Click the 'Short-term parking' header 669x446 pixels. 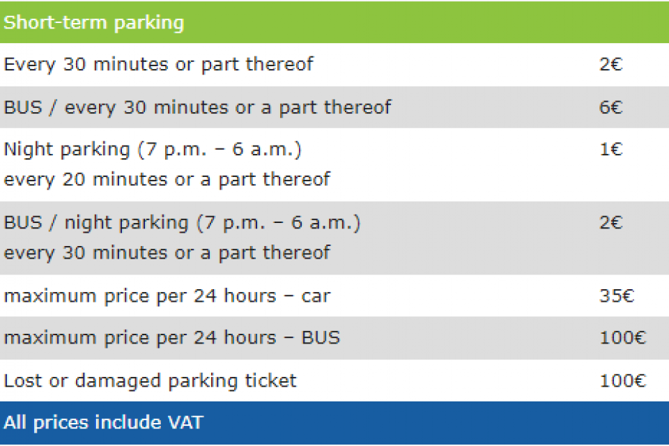[94, 22]
